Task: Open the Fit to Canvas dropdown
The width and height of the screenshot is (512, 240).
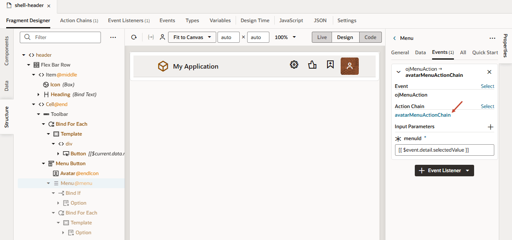Action: coord(192,37)
